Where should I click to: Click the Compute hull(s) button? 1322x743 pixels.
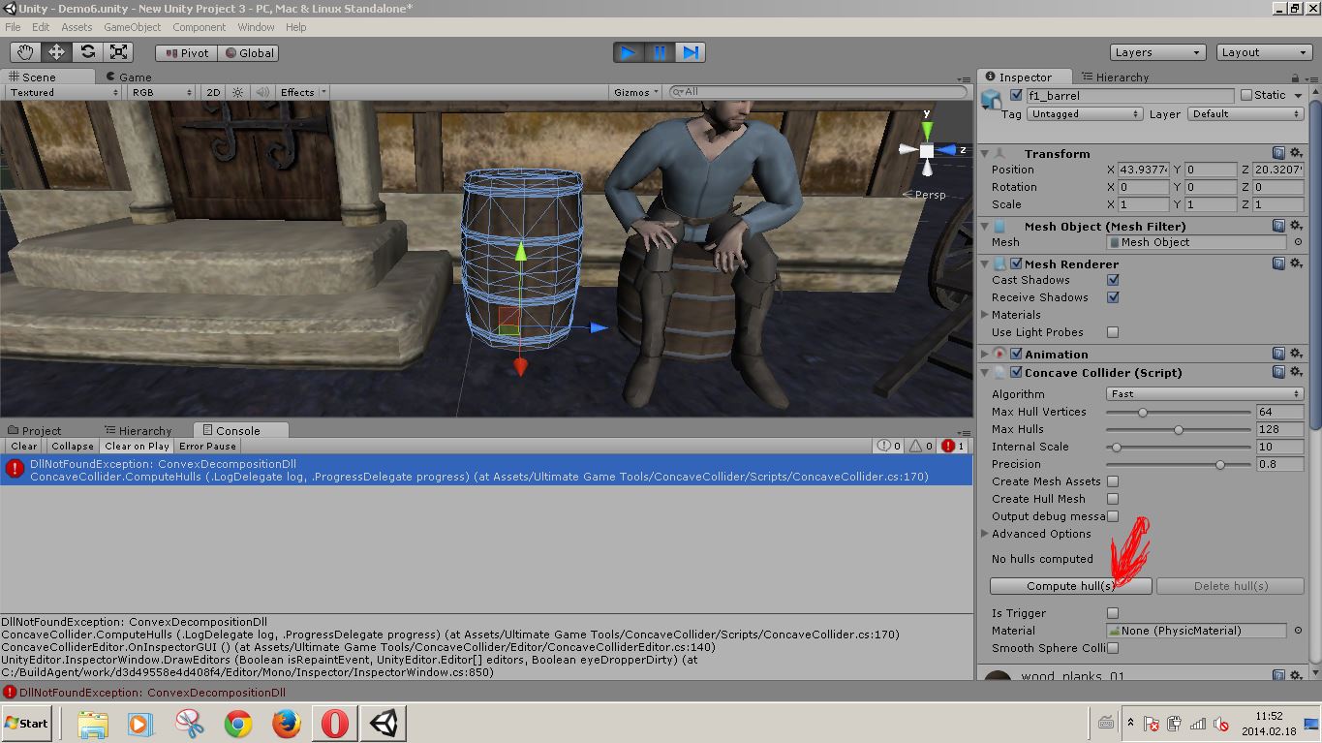click(x=1070, y=586)
